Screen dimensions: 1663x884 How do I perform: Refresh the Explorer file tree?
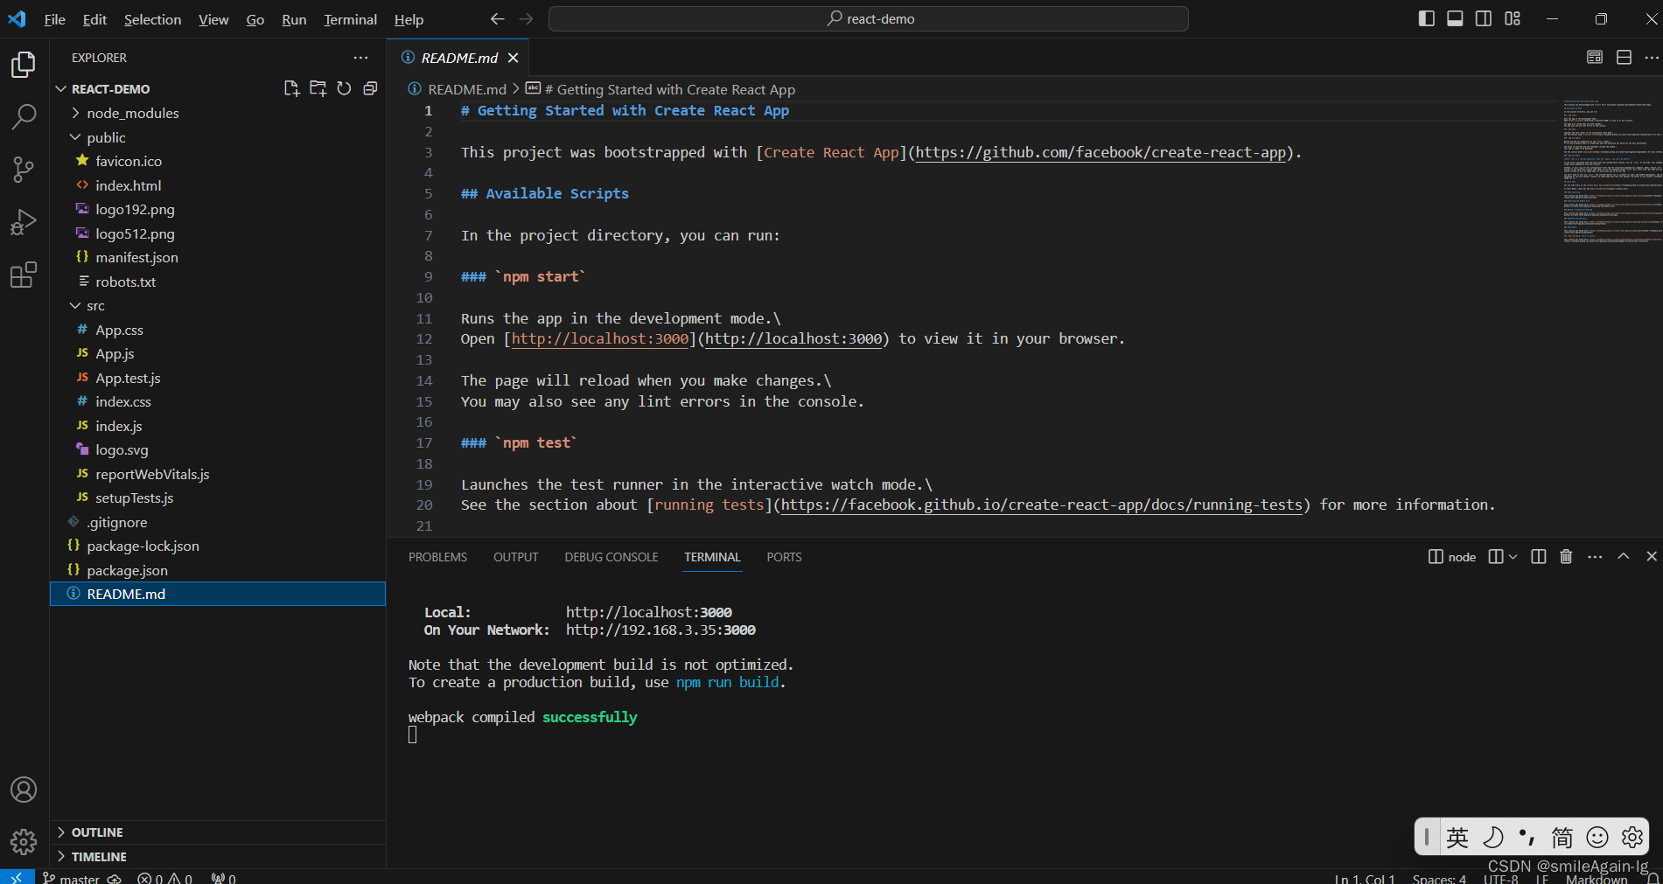[344, 88]
